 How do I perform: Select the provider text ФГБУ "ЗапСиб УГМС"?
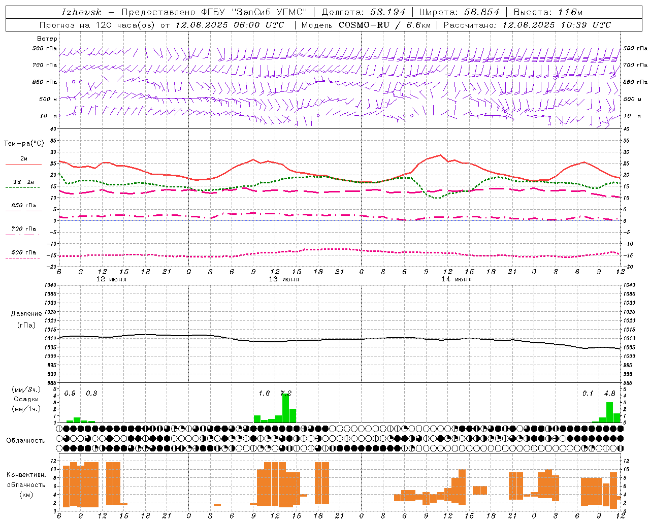pos(253,12)
